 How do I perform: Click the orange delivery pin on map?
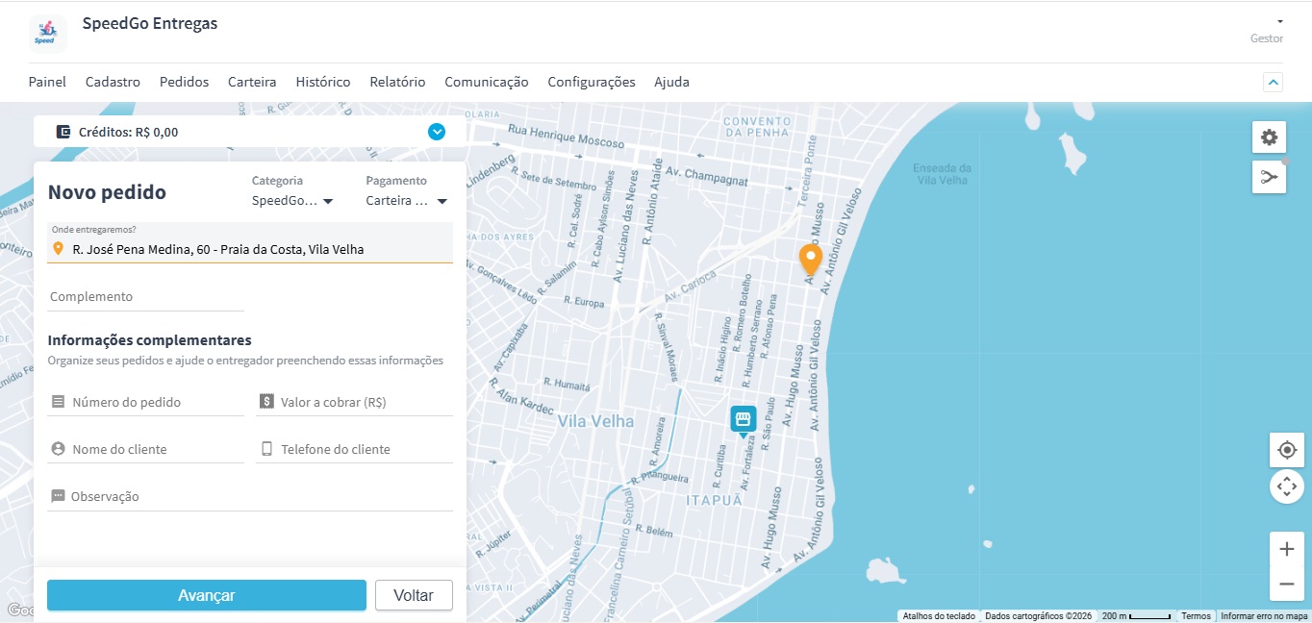point(811,259)
